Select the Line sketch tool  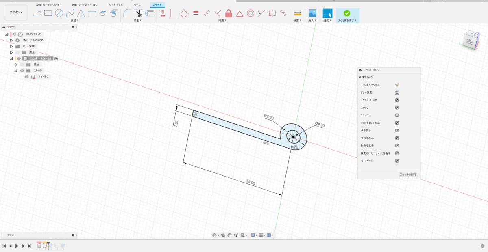[37, 13]
